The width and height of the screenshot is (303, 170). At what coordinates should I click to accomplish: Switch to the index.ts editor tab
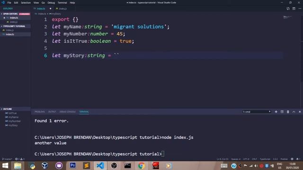pos(41,8)
